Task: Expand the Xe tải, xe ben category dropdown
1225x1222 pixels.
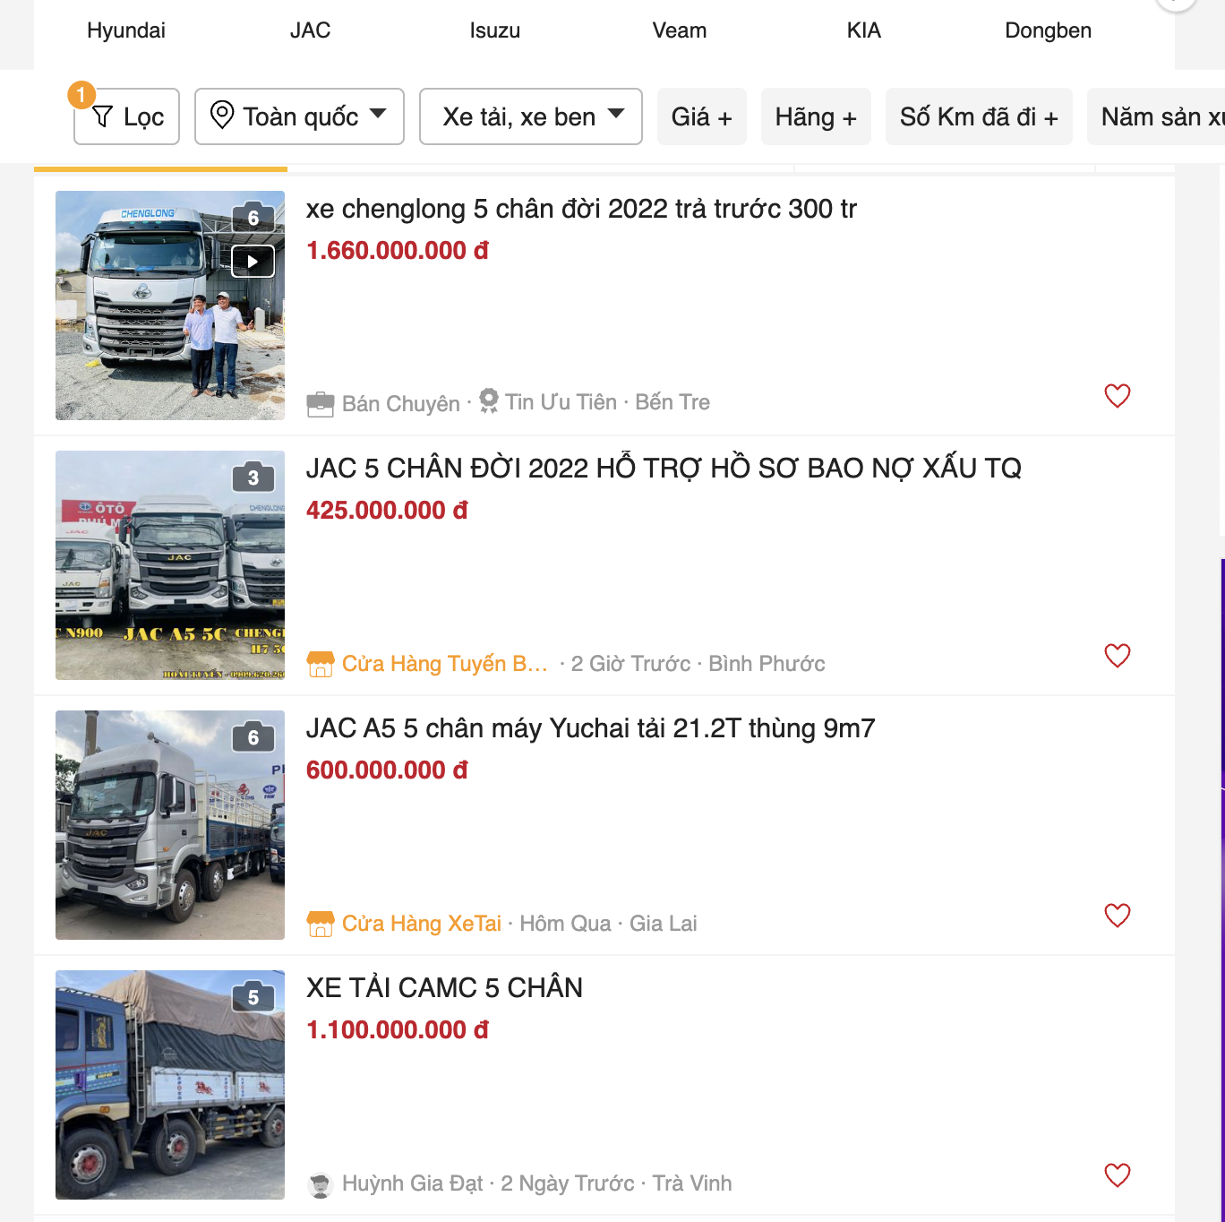Action: [x=530, y=116]
